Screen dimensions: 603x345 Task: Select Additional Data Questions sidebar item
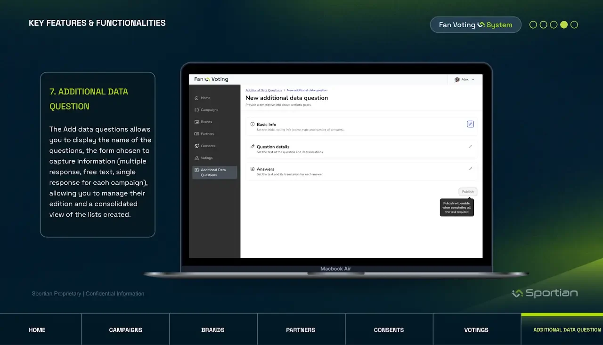click(214, 172)
